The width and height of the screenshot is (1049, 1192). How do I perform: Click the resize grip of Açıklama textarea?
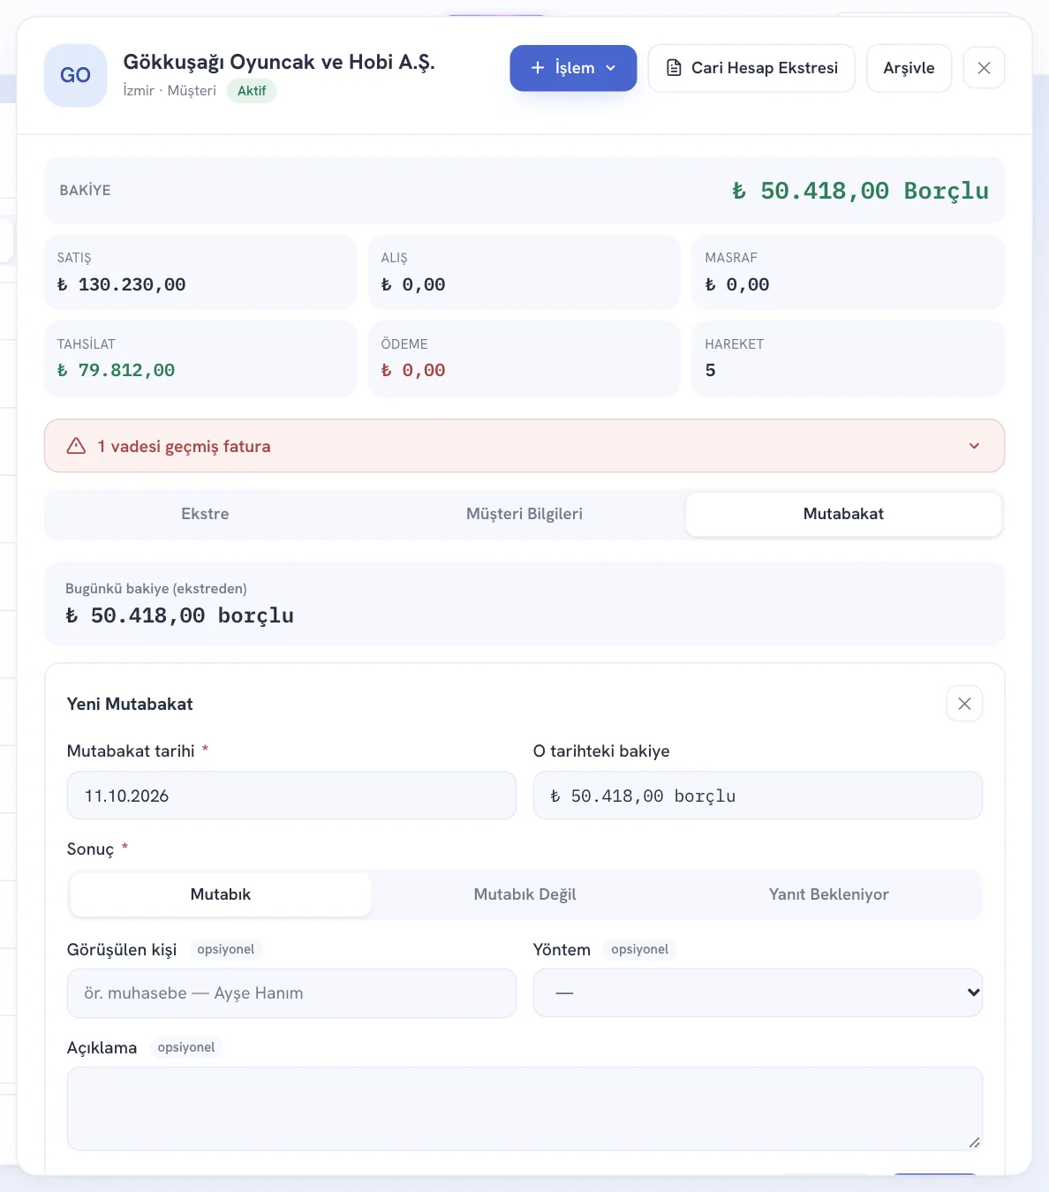pos(974,1143)
